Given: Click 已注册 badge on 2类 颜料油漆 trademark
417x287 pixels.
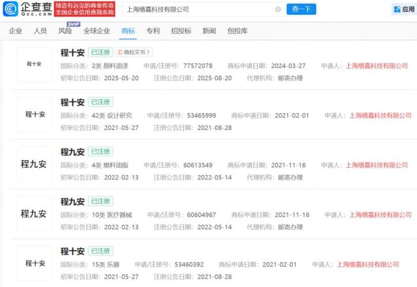Looking at the screenshot, I should click(100, 52).
